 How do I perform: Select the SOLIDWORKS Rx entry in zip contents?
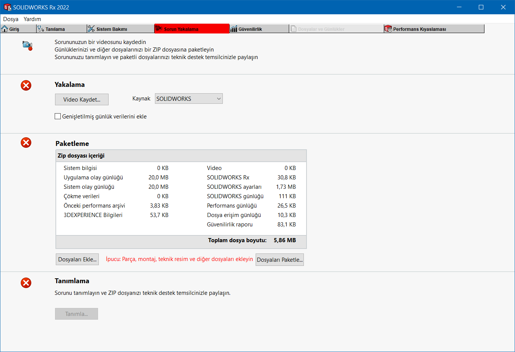coord(251,178)
